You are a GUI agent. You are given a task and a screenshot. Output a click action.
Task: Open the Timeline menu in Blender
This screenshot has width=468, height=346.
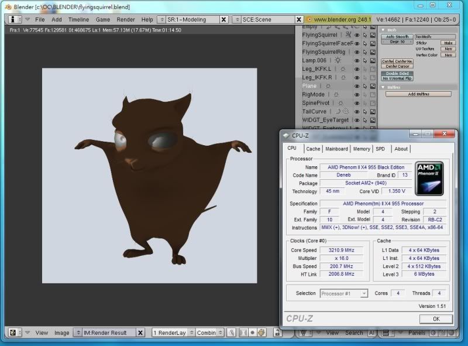click(x=78, y=19)
